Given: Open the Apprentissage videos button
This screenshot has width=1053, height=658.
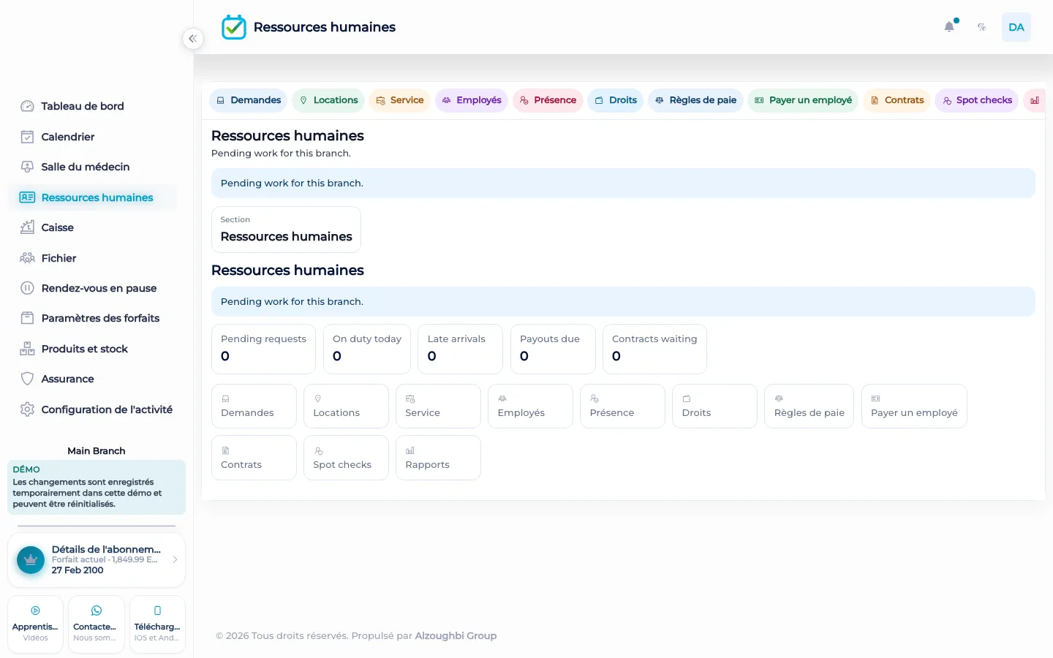Looking at the screenshot, I should coord(35,624).
